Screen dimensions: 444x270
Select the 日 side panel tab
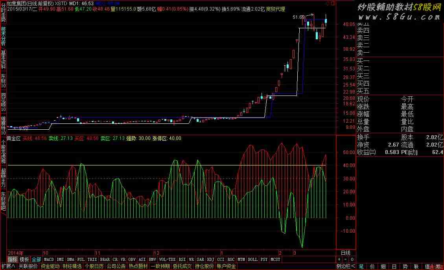(394, 266)
